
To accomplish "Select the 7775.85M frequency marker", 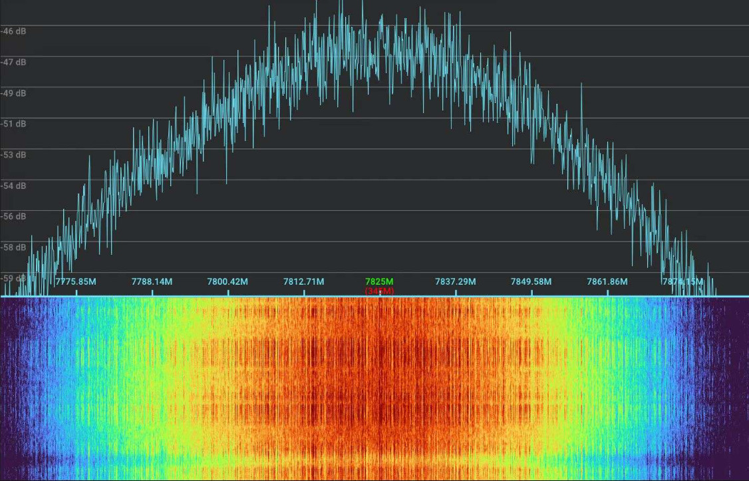I will coord(76,281).
